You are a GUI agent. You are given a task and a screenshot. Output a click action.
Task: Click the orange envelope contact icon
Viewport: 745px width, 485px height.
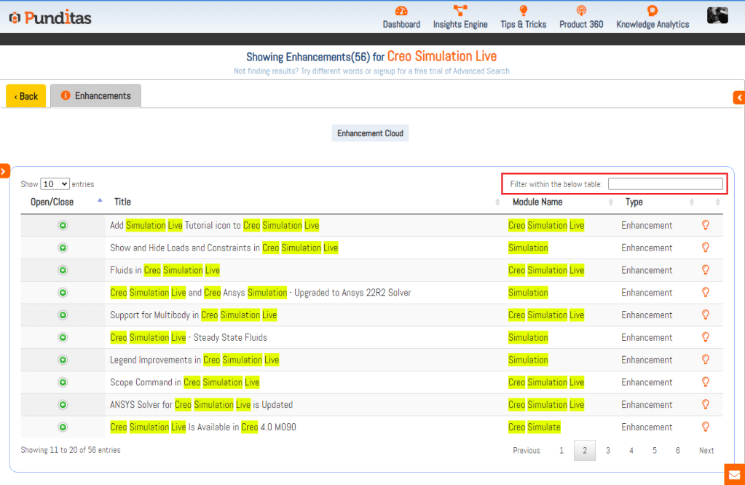pos(734,474)
